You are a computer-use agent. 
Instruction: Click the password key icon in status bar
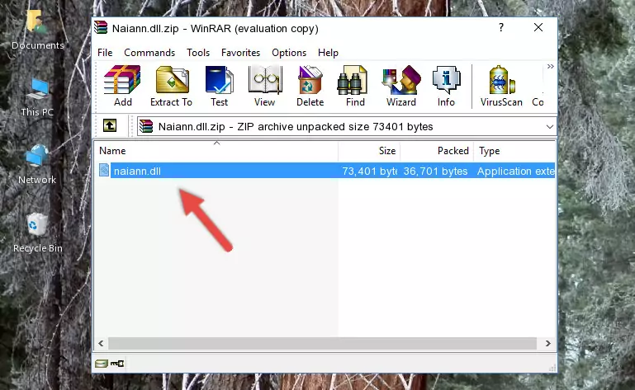(117, 364)
